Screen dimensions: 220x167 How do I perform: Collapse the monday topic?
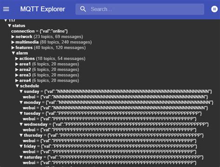click(21, 103)
